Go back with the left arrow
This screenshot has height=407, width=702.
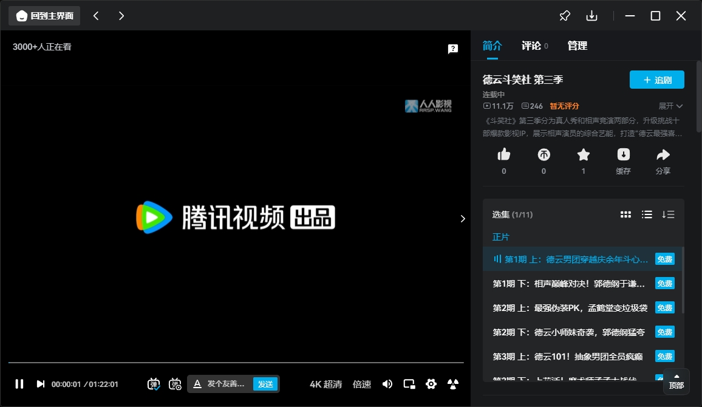[96, 16]
